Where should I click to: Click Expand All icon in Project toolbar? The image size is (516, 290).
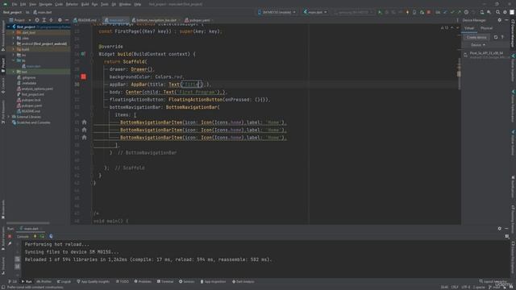(x=44, y=20)
